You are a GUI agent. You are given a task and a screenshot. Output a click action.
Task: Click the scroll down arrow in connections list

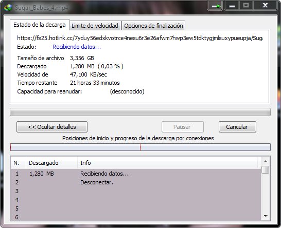click(x=266, y=216)
